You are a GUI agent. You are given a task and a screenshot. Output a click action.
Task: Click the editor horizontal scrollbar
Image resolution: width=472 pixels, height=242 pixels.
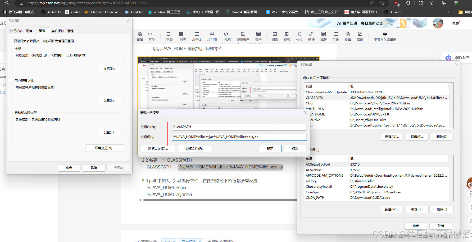[220, 200]
